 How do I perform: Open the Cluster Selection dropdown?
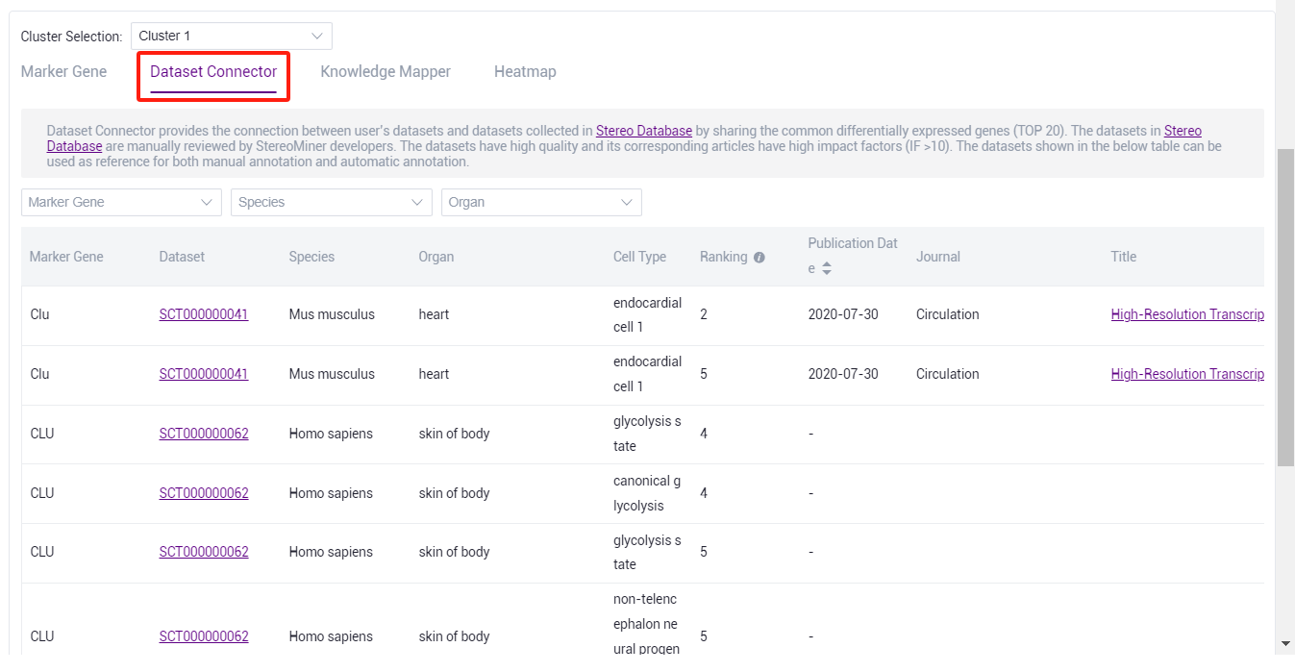(x=231, y=36)
